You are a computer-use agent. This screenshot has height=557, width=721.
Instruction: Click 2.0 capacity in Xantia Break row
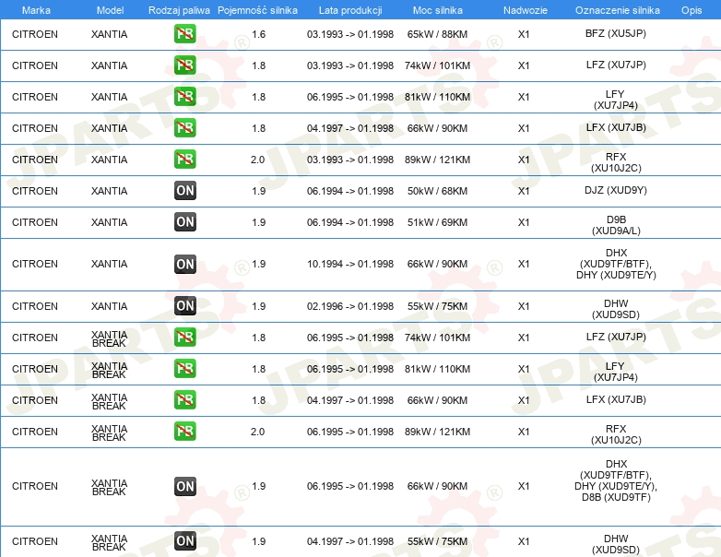pos(257,432)
